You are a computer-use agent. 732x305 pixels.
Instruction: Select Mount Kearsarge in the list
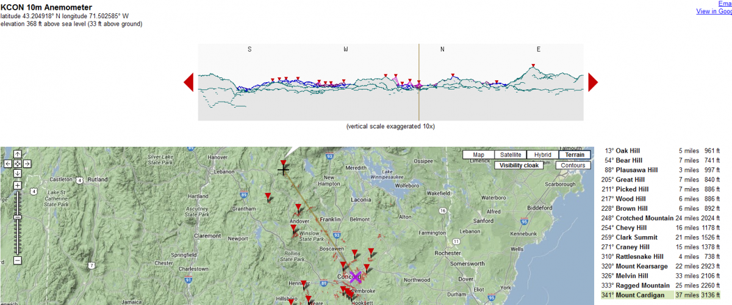(662, 267)
